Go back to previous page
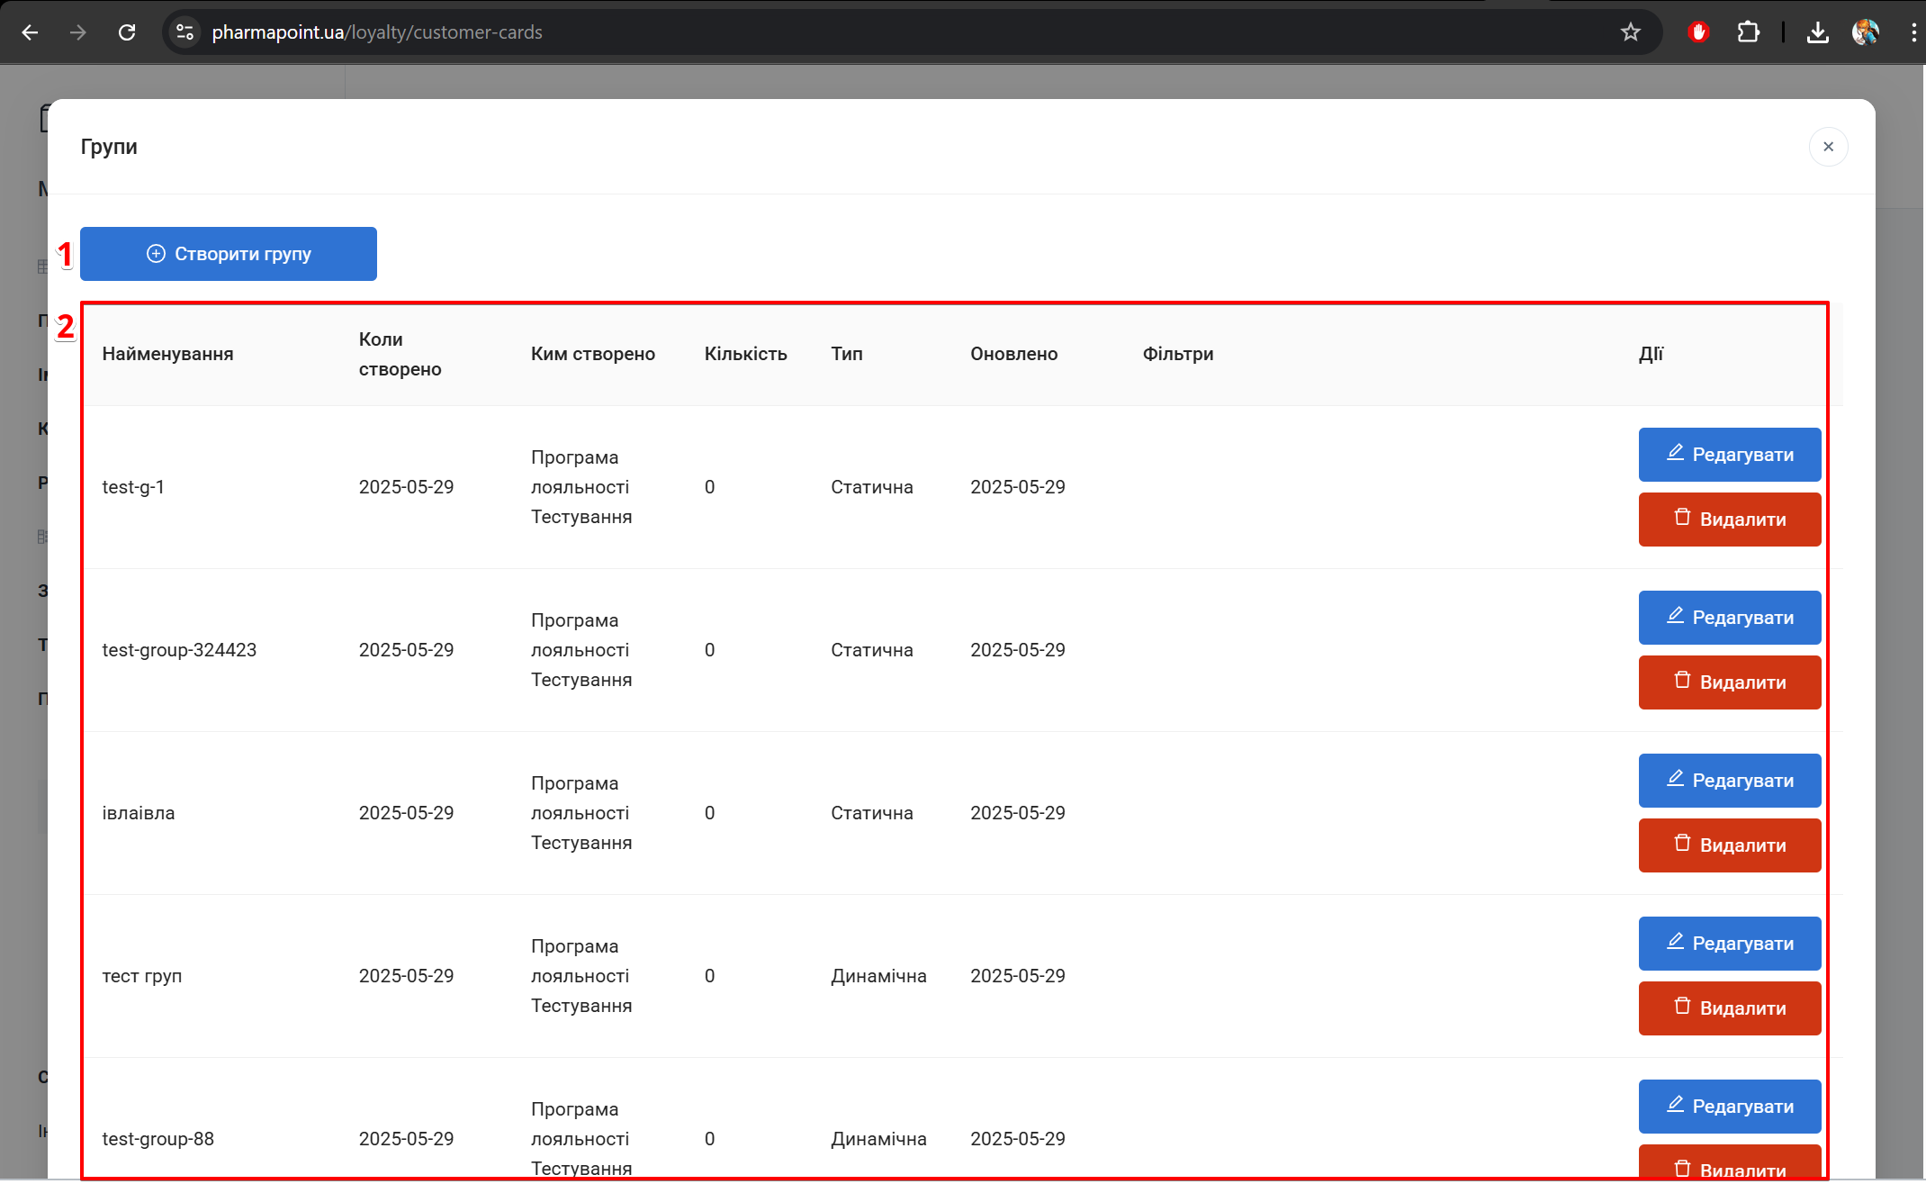This screenshot has height=1184, width=1926. (30, 32)
